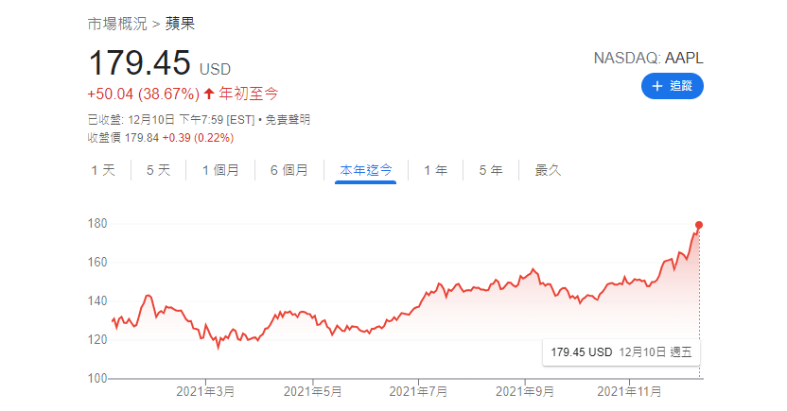Screen dimensions: 787x411
Task: Click the 年初至今 label text
Action: [x=249, y=94]
